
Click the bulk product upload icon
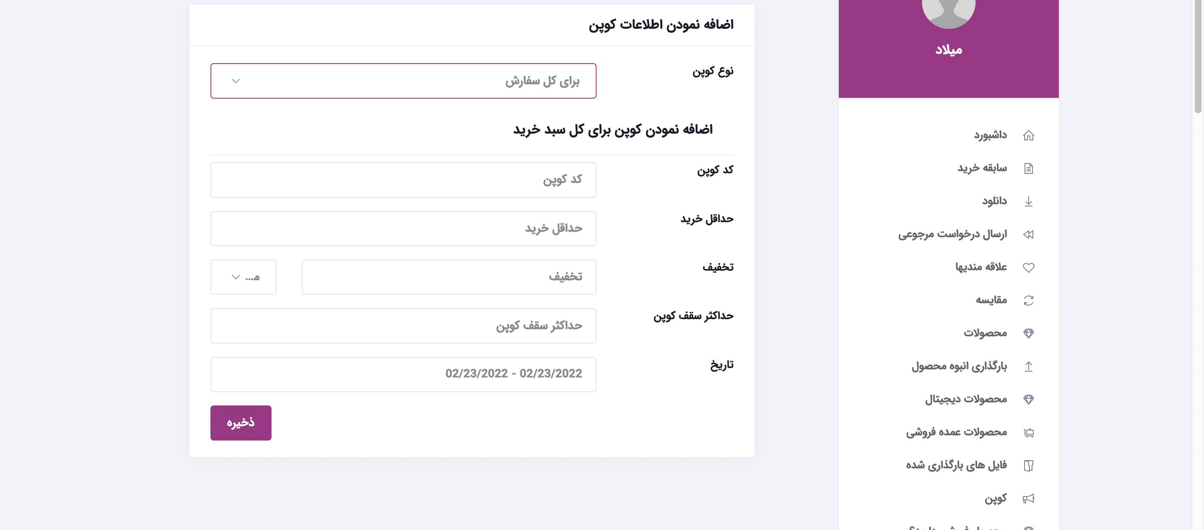pyautogui.click(x=1029, y=366)
